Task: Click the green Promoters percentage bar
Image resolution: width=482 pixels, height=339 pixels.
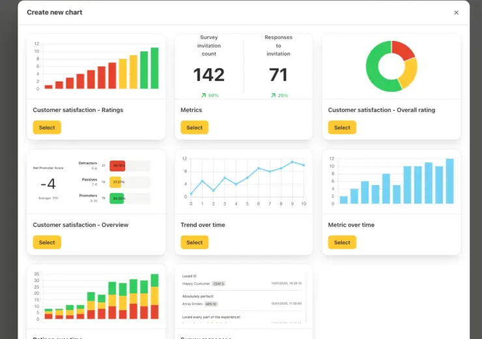Action: (x=117, y=198)
